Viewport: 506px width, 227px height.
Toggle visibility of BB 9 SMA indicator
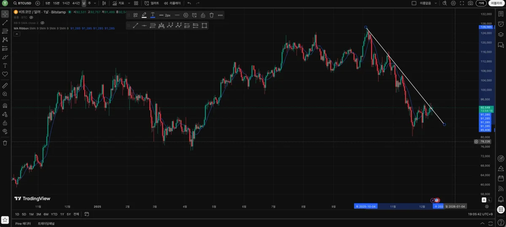42,23
